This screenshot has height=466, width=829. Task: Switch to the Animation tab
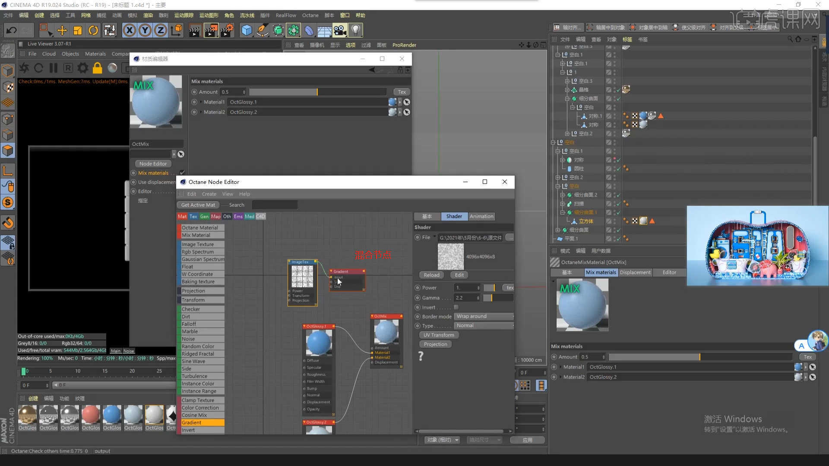pyautogui.click(x=481, y=216)
